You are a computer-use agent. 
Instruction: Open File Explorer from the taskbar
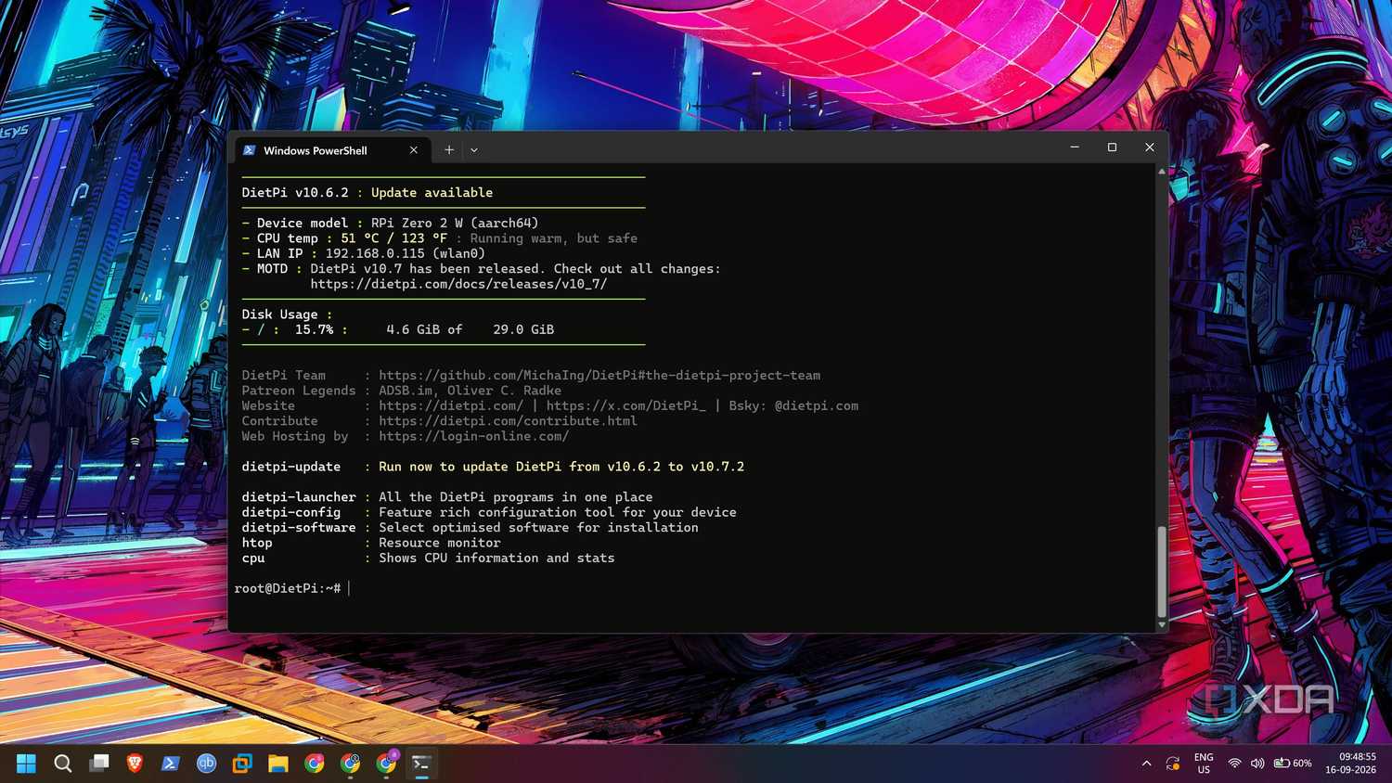[278, 764]
